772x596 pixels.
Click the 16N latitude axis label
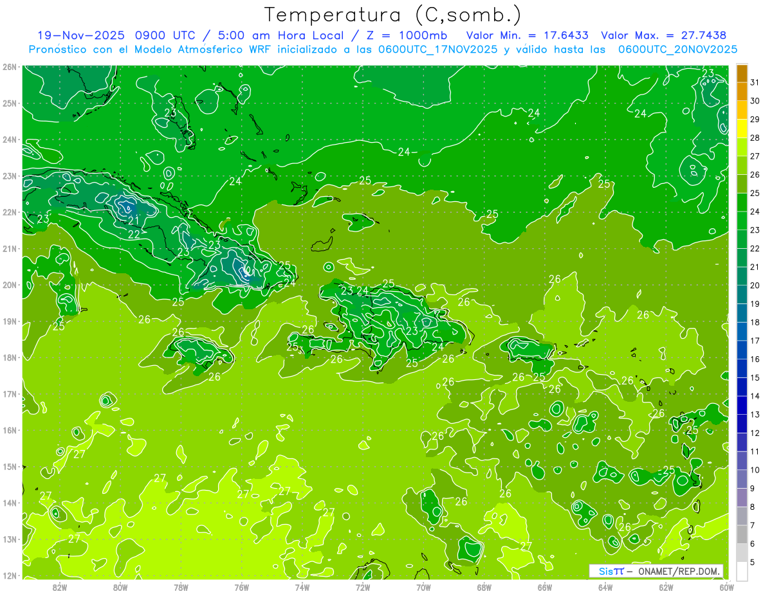[9, 430]
